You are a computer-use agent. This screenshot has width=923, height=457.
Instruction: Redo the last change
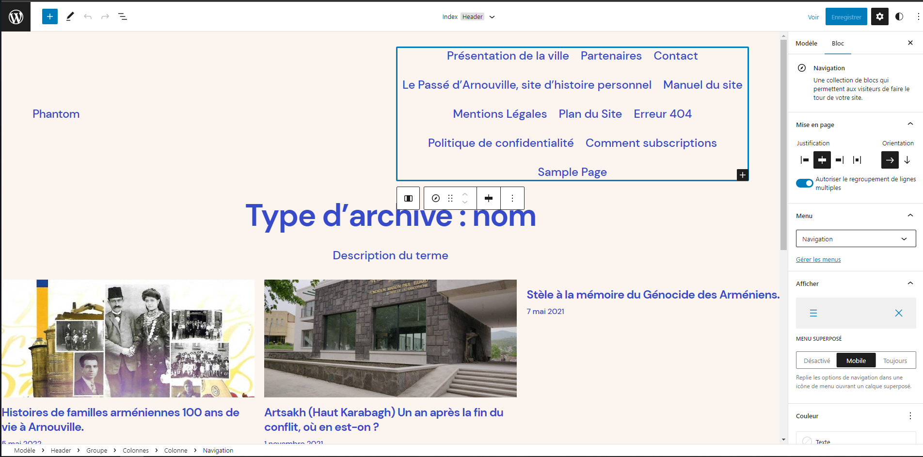click(x=105, y=16)
